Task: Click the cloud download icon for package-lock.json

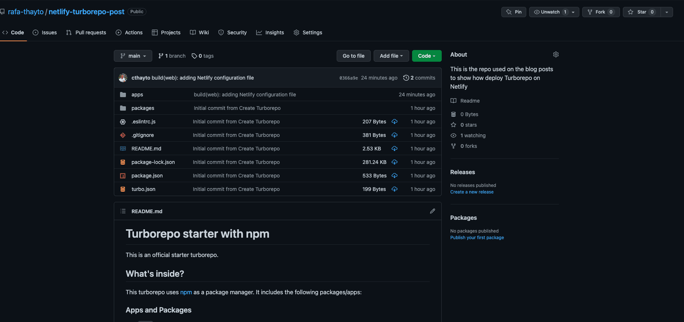Action: [x=395, y=162]
